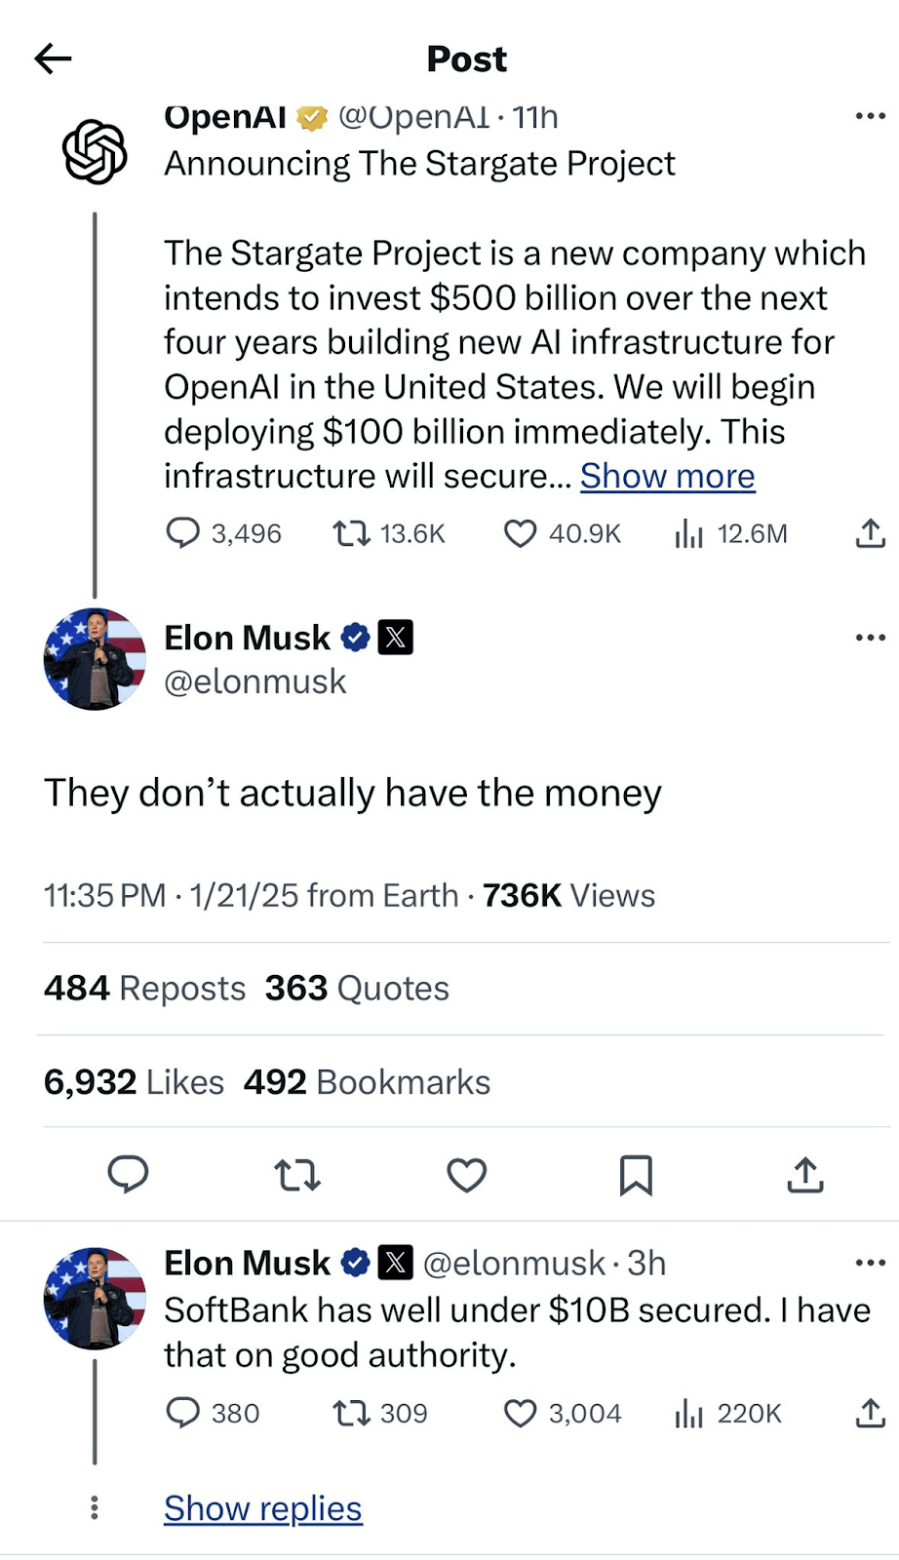Expand the post with Show more
Image resolution: width=899 pixels, height=1560 pixels.
667,476
